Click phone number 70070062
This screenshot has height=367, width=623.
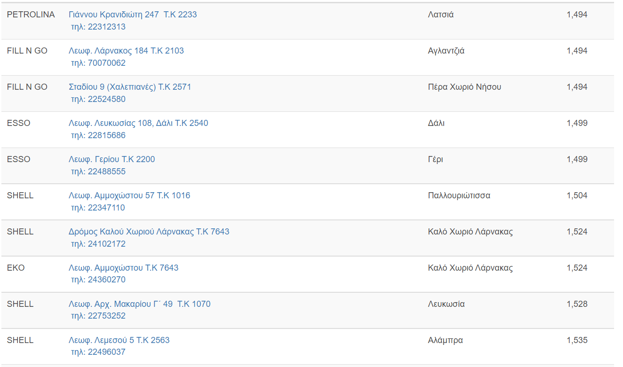pos(107,63)
